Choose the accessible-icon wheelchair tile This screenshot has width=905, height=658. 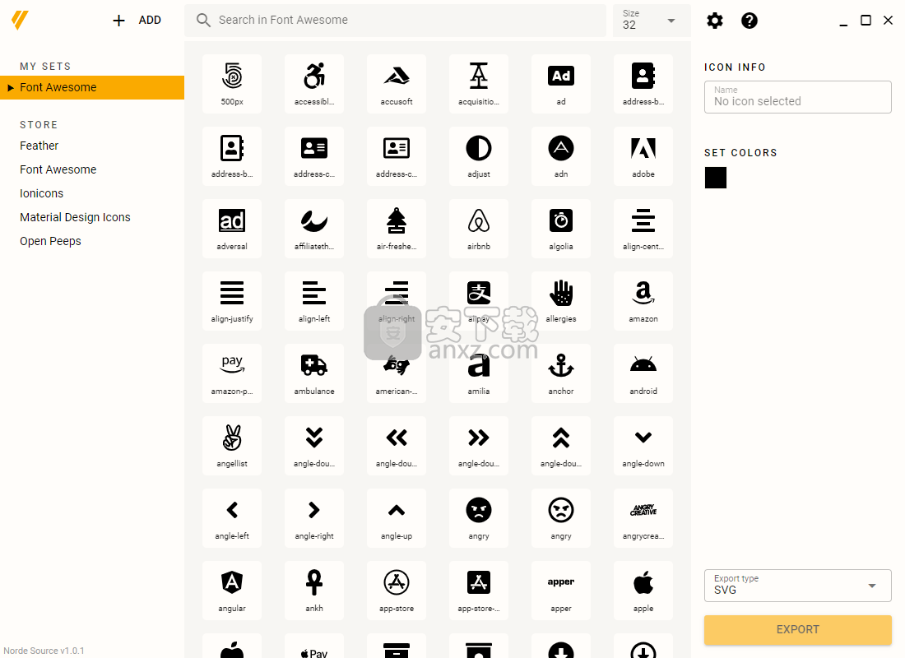click(314, 84)
